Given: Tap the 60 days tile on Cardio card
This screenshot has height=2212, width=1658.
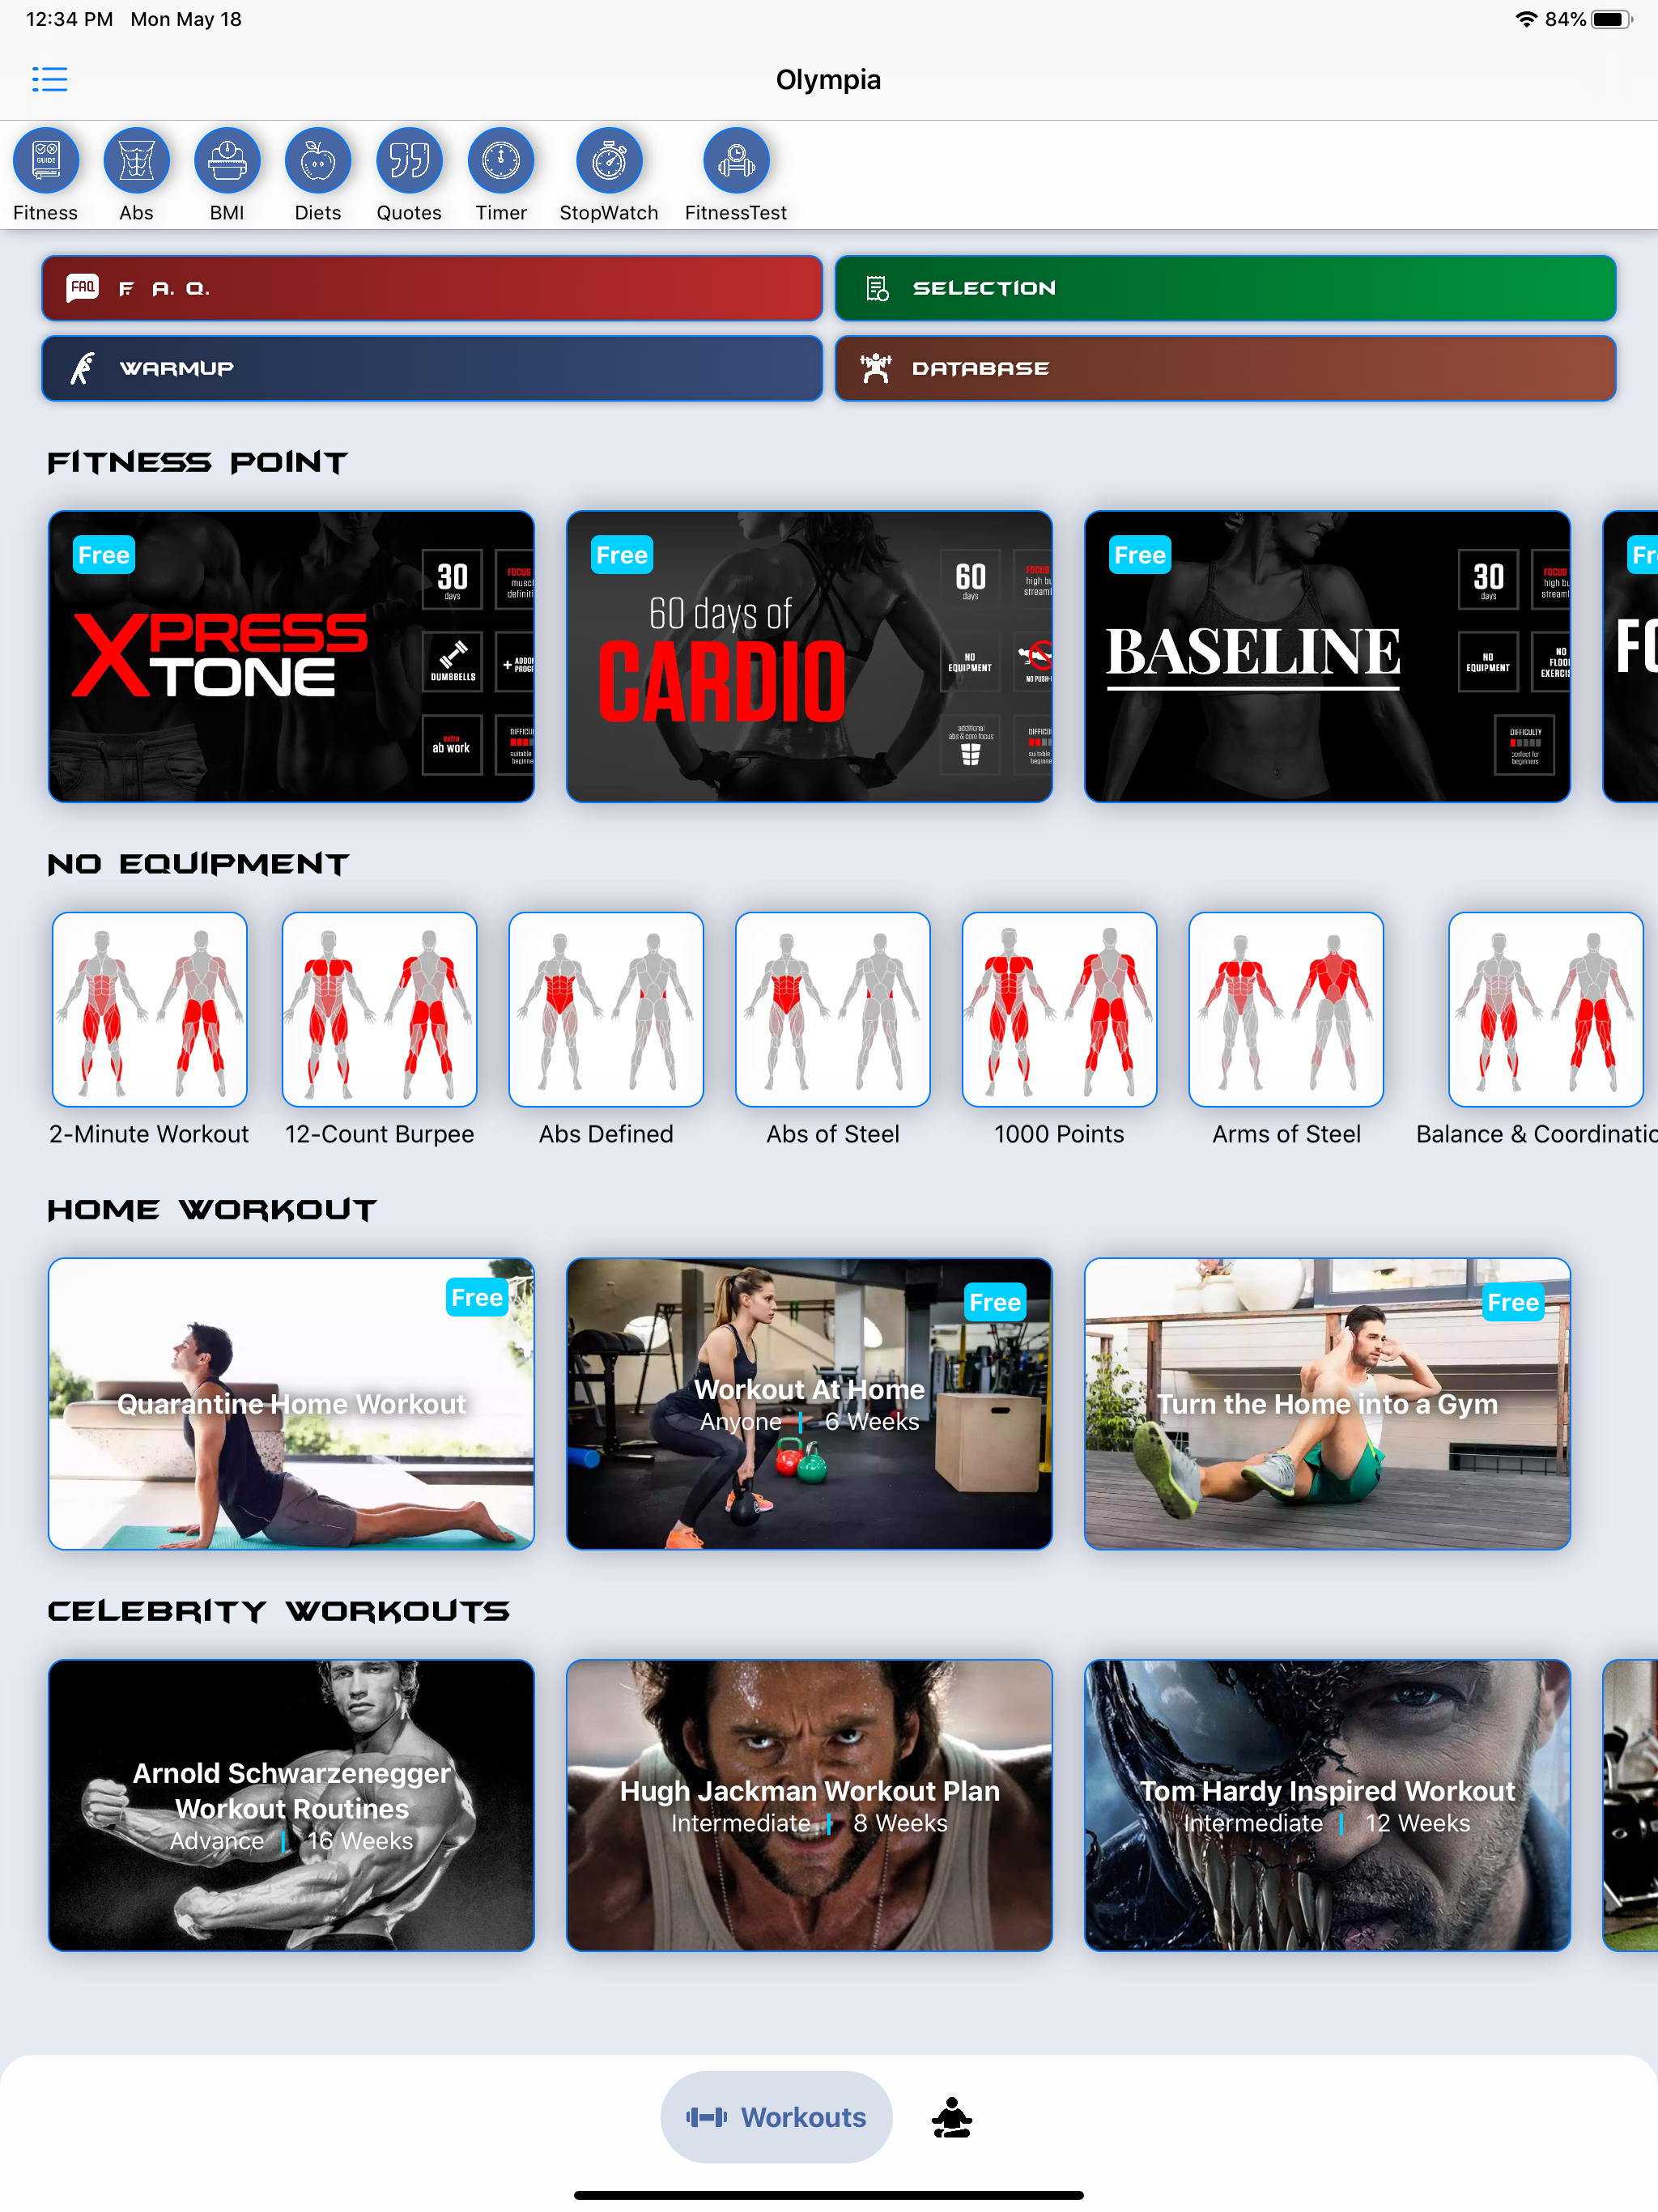Looking at the screenshot, I should (970, 579).
